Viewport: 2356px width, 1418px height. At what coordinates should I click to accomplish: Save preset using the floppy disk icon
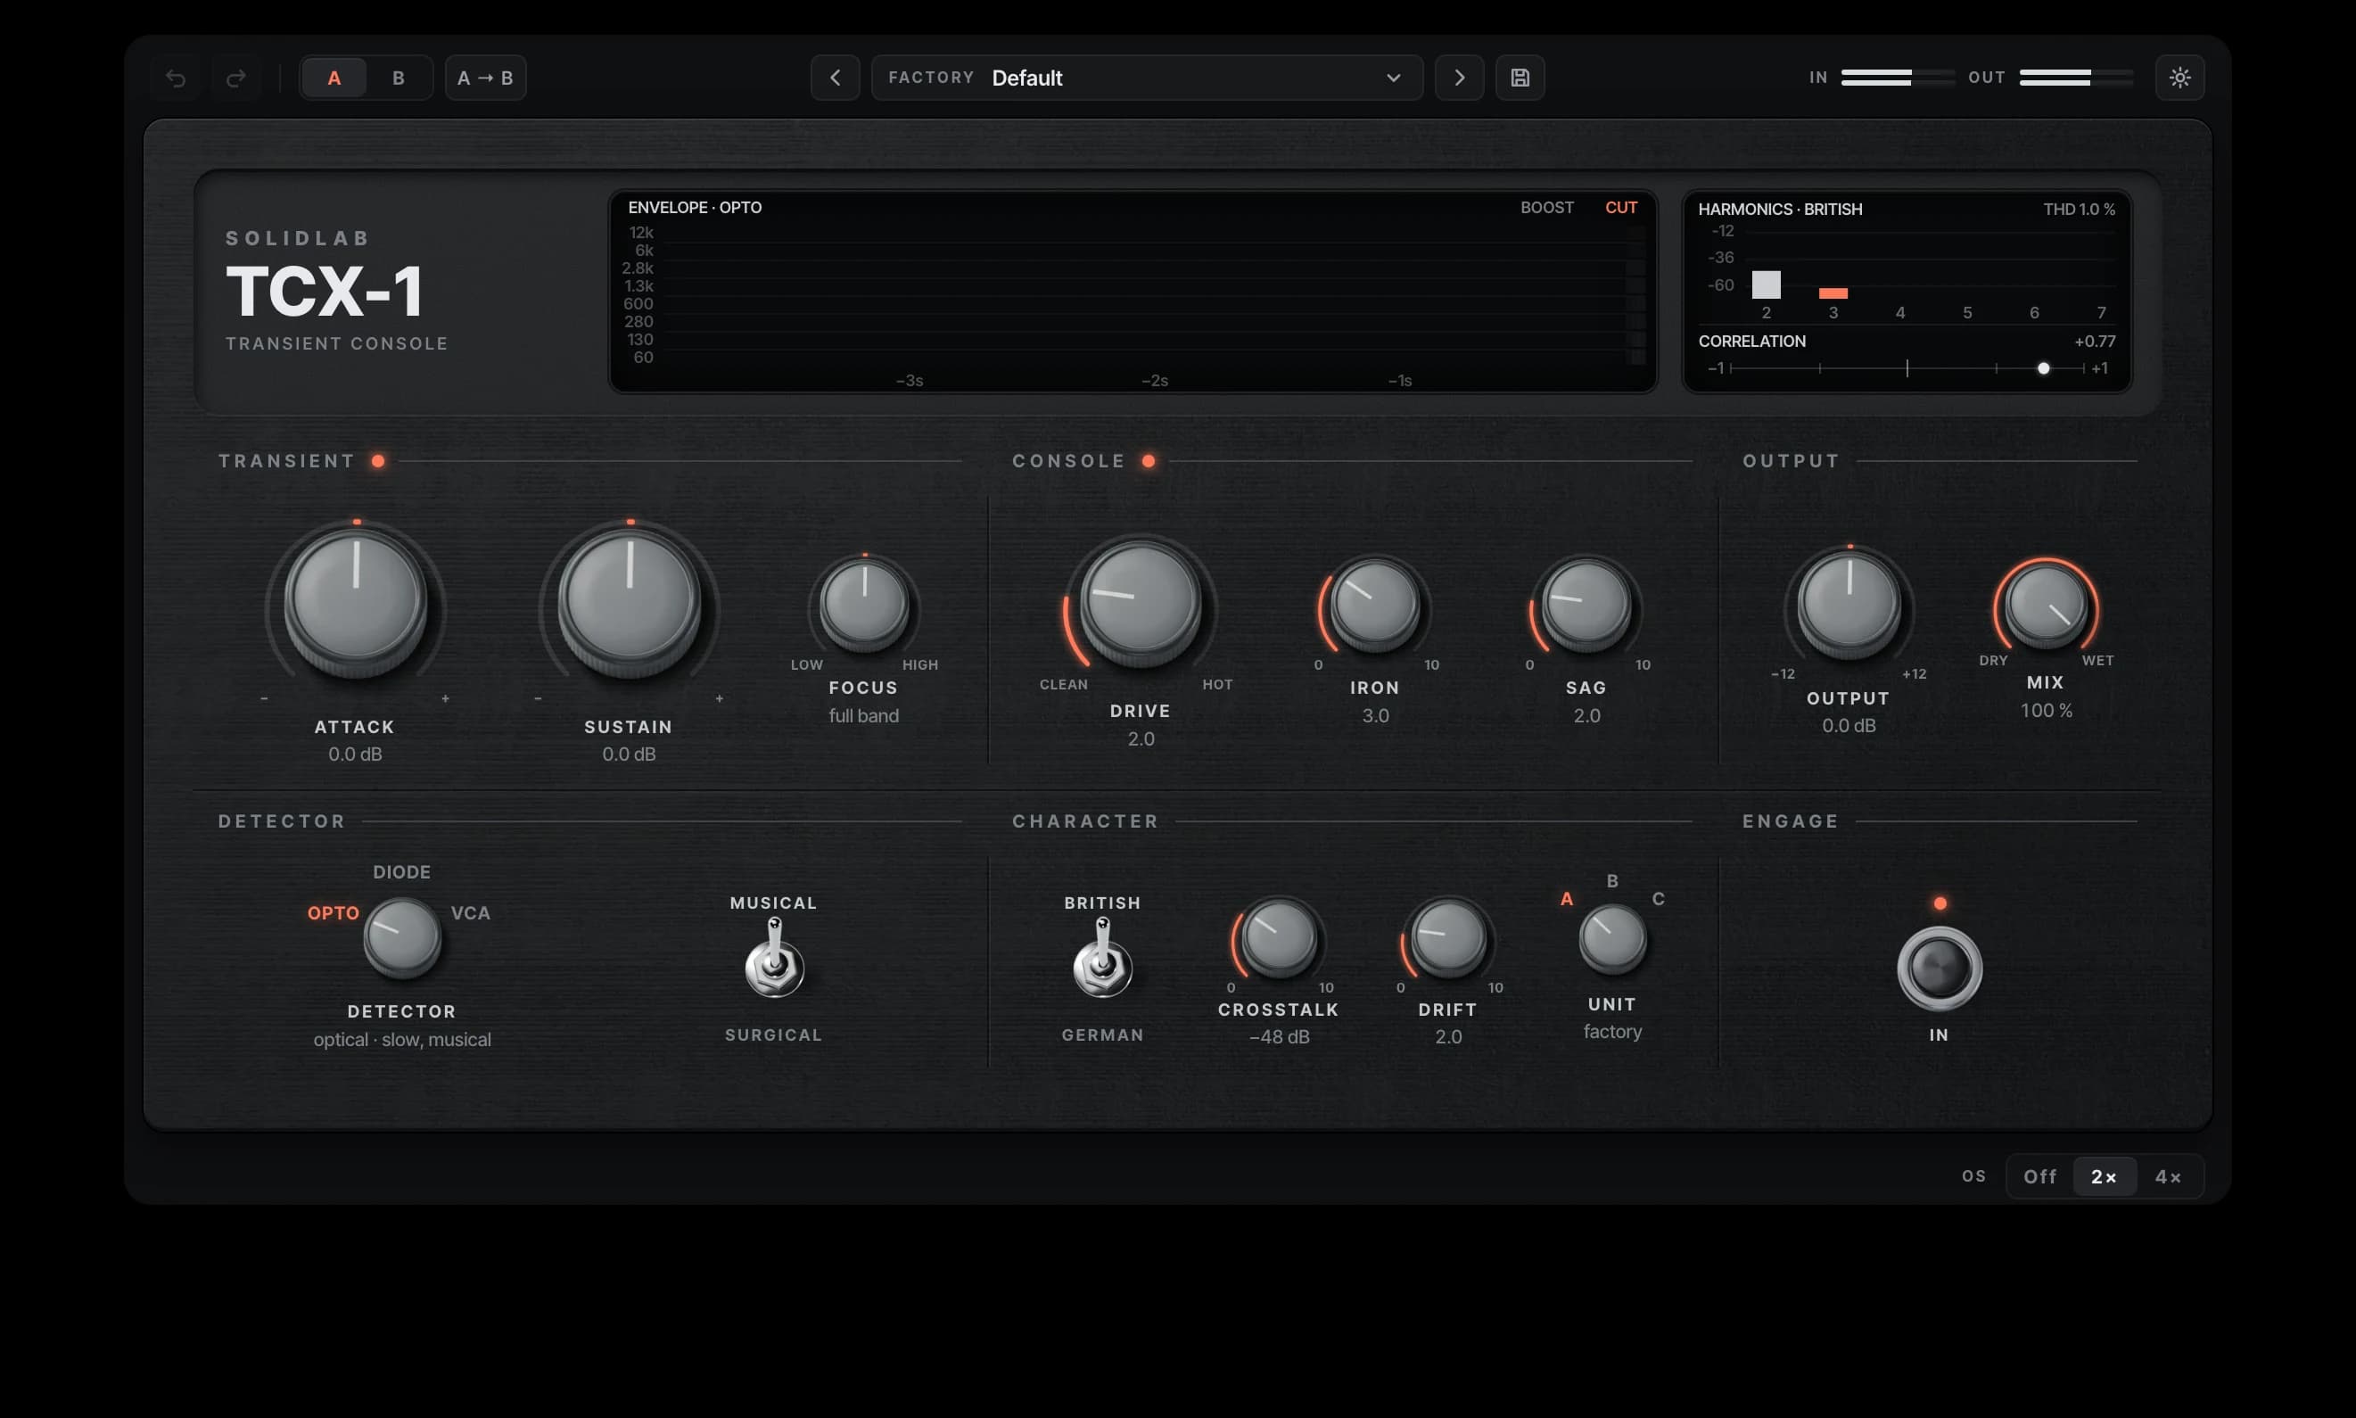tap(1520, 78)
